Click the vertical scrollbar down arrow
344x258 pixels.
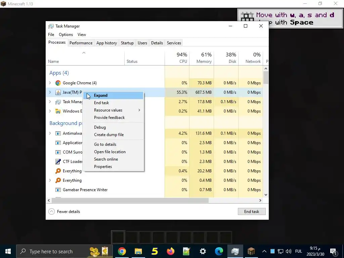pos(266,195)
